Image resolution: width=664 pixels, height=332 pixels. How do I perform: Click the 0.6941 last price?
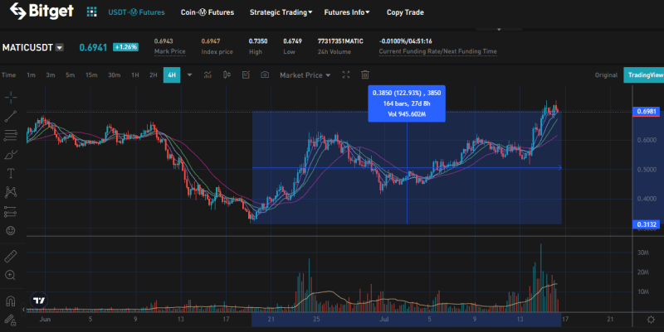[93, 47]
